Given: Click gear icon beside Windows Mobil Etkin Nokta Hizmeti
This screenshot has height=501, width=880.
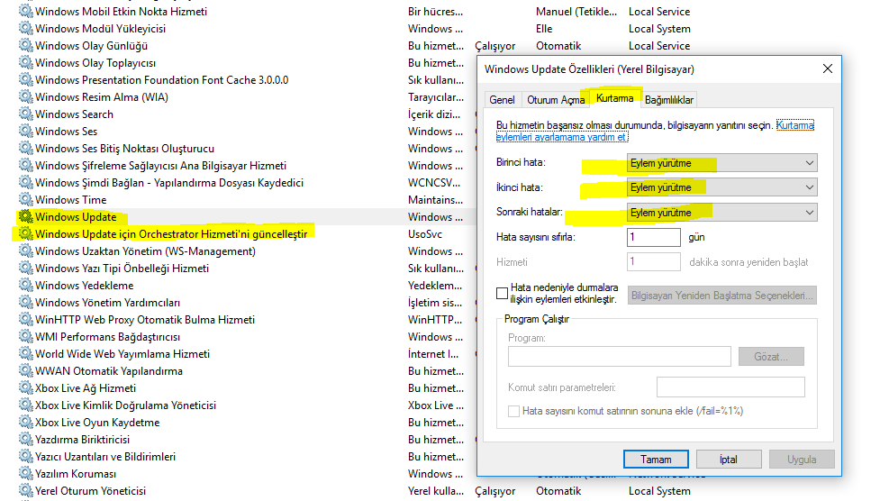Looking at the screenshot, I should [x=26, y=11].
